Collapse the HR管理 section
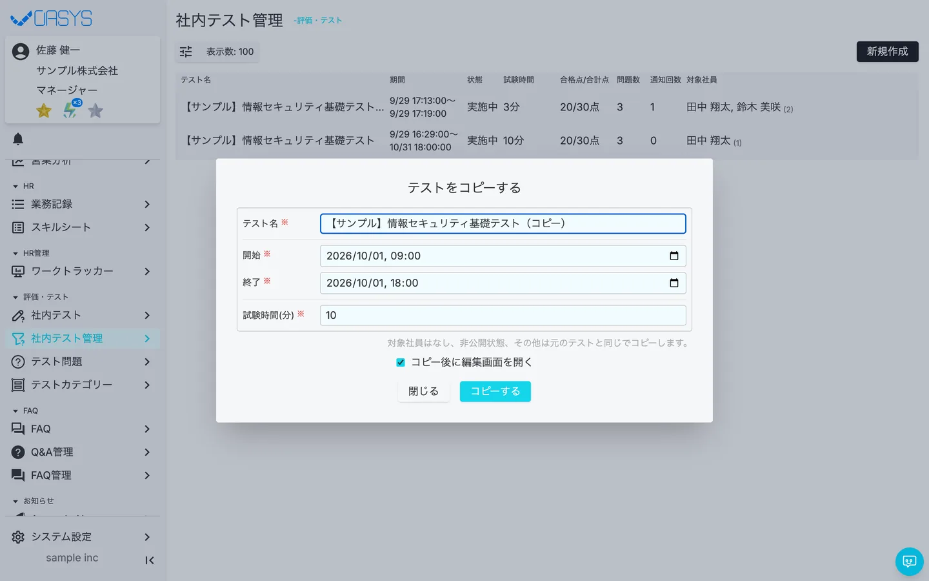Viewport: 929px width, 581px height. point(15,254)
